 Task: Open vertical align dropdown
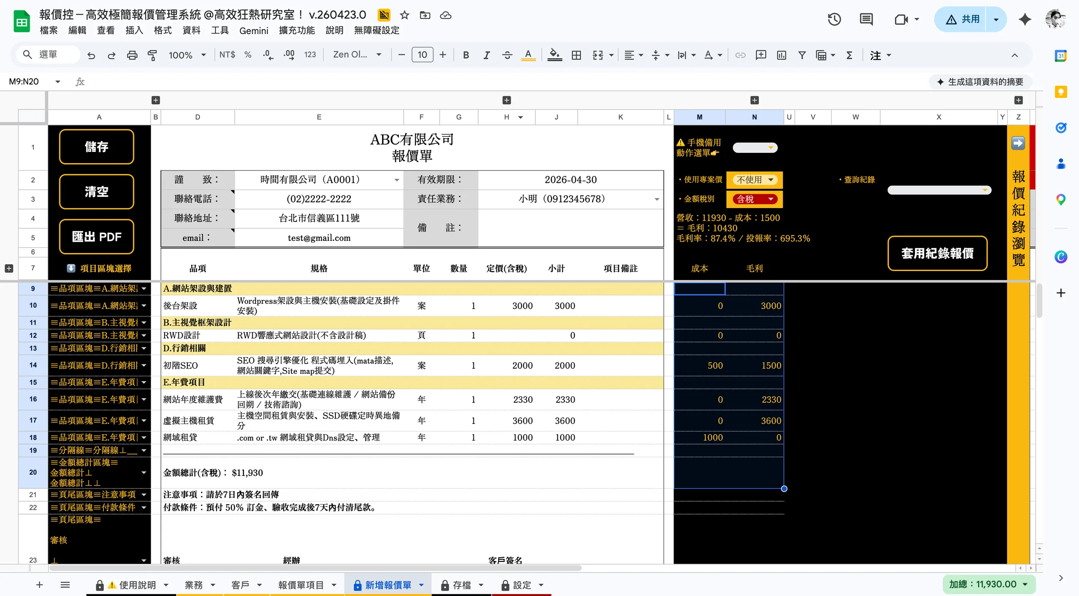[x=660, y=55]
